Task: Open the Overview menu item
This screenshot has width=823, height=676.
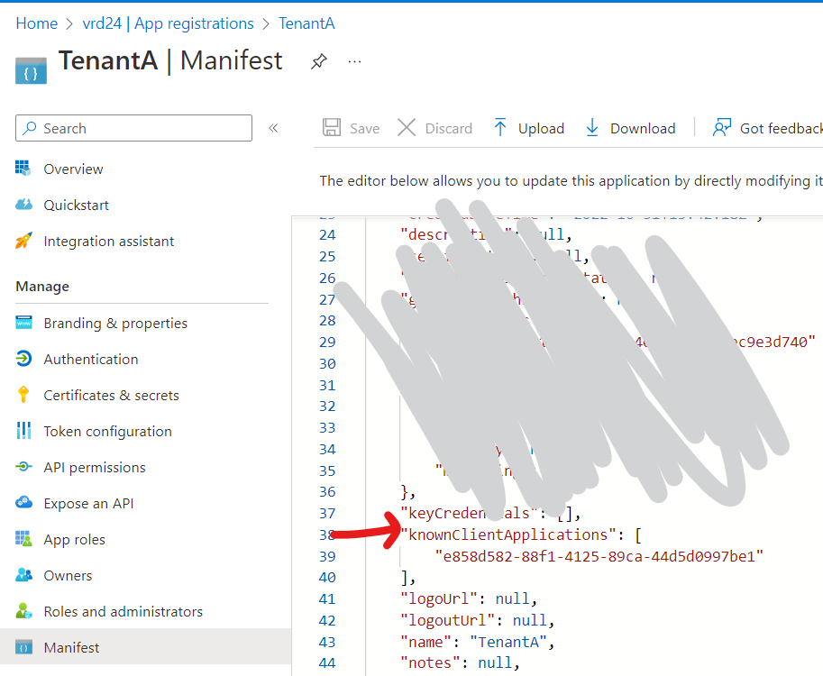Action: tap(73, 169)
